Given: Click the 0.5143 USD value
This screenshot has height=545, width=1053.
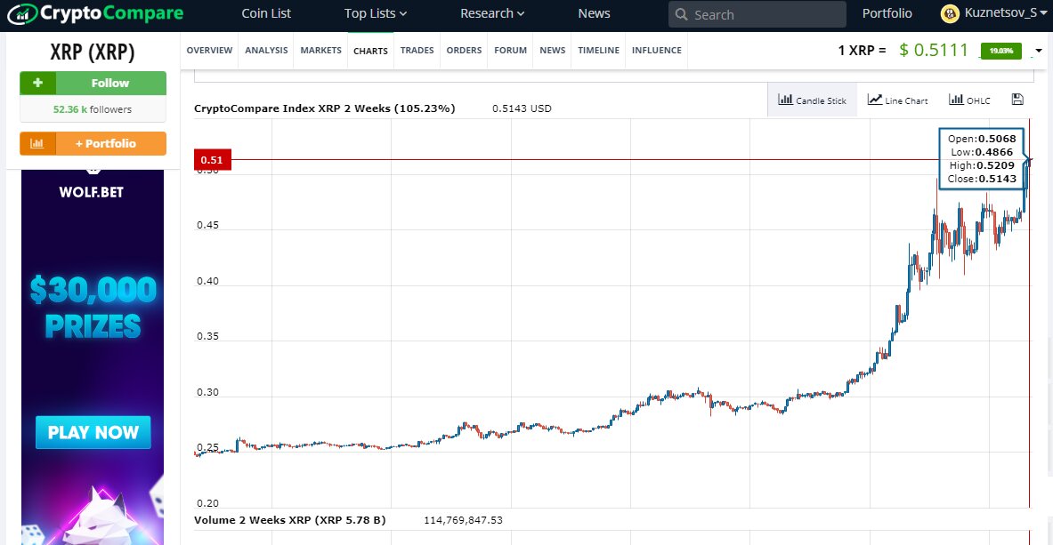Looking at the screenshot, I should click(x=522, y=108).
